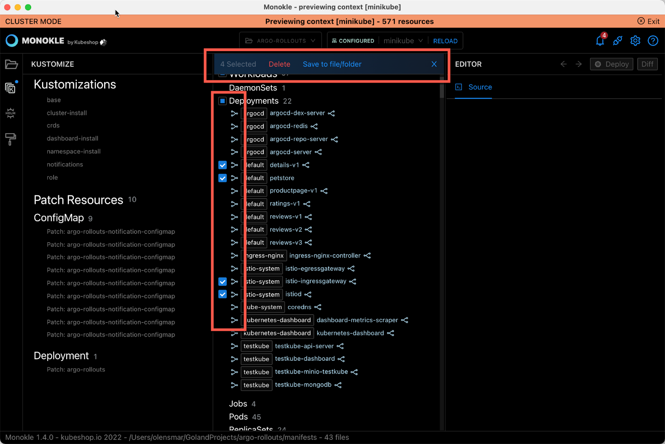Image resolution: width=665 pixels, height=444 pixels.
Task: Click outgoing links icon of coredns
Action: (x=318, y=307)
